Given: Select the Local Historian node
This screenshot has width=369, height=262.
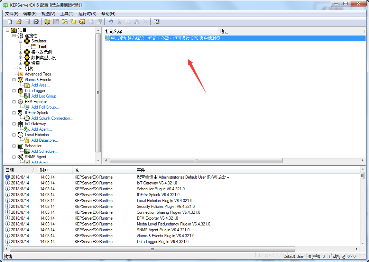Looking at the screenshot, I should coord(37,135).
